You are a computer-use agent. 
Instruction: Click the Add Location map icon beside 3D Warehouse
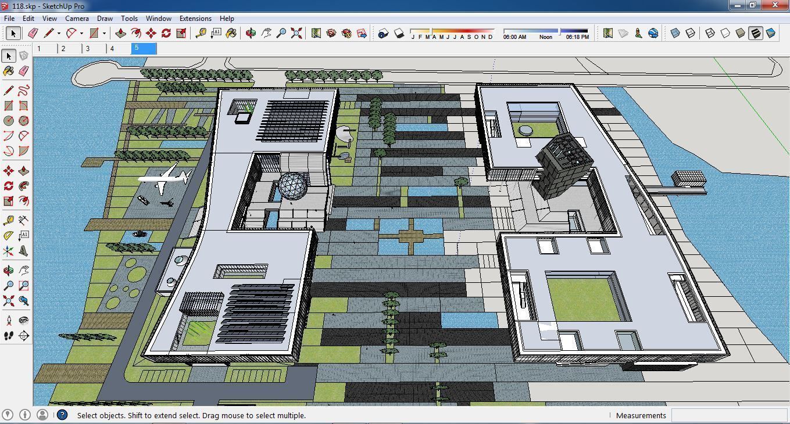coord(316,33)
